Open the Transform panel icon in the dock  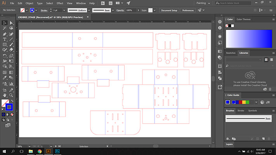click(220, 66)
